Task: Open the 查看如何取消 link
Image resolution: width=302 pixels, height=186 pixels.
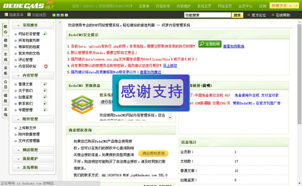Action: coord(234,46)
